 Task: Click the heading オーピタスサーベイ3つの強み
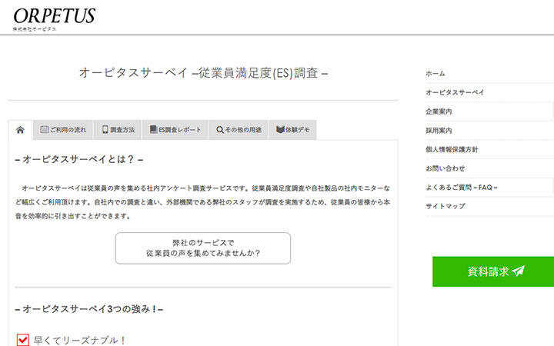coord(89,309)
